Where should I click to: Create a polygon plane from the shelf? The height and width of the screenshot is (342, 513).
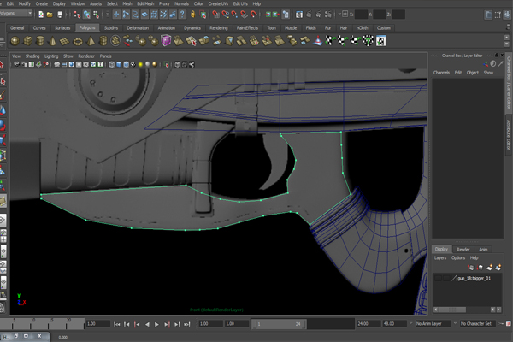pyautogui.click(x=65, y=41)
